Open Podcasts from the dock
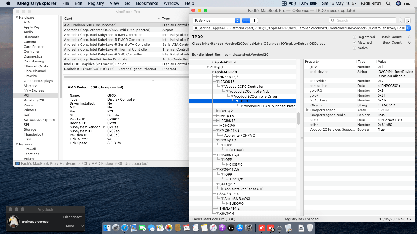 point(222,228)
